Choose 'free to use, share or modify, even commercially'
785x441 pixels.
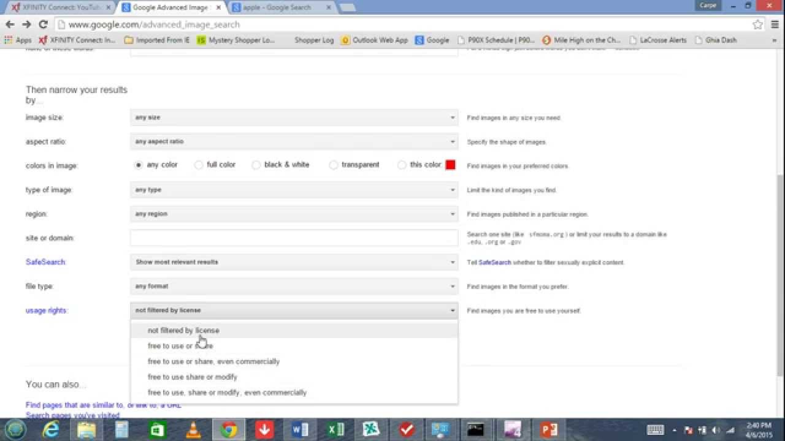[294, 393]
